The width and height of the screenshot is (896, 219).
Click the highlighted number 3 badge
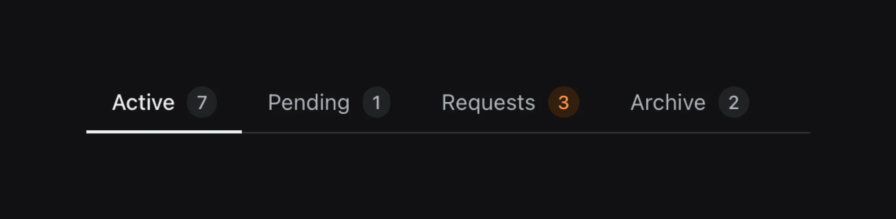pyautogui.click(x=563, y=102)
